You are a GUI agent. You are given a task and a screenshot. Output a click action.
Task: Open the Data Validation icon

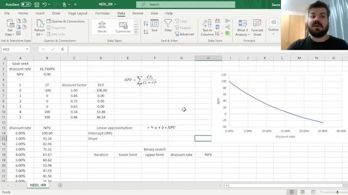217,34
